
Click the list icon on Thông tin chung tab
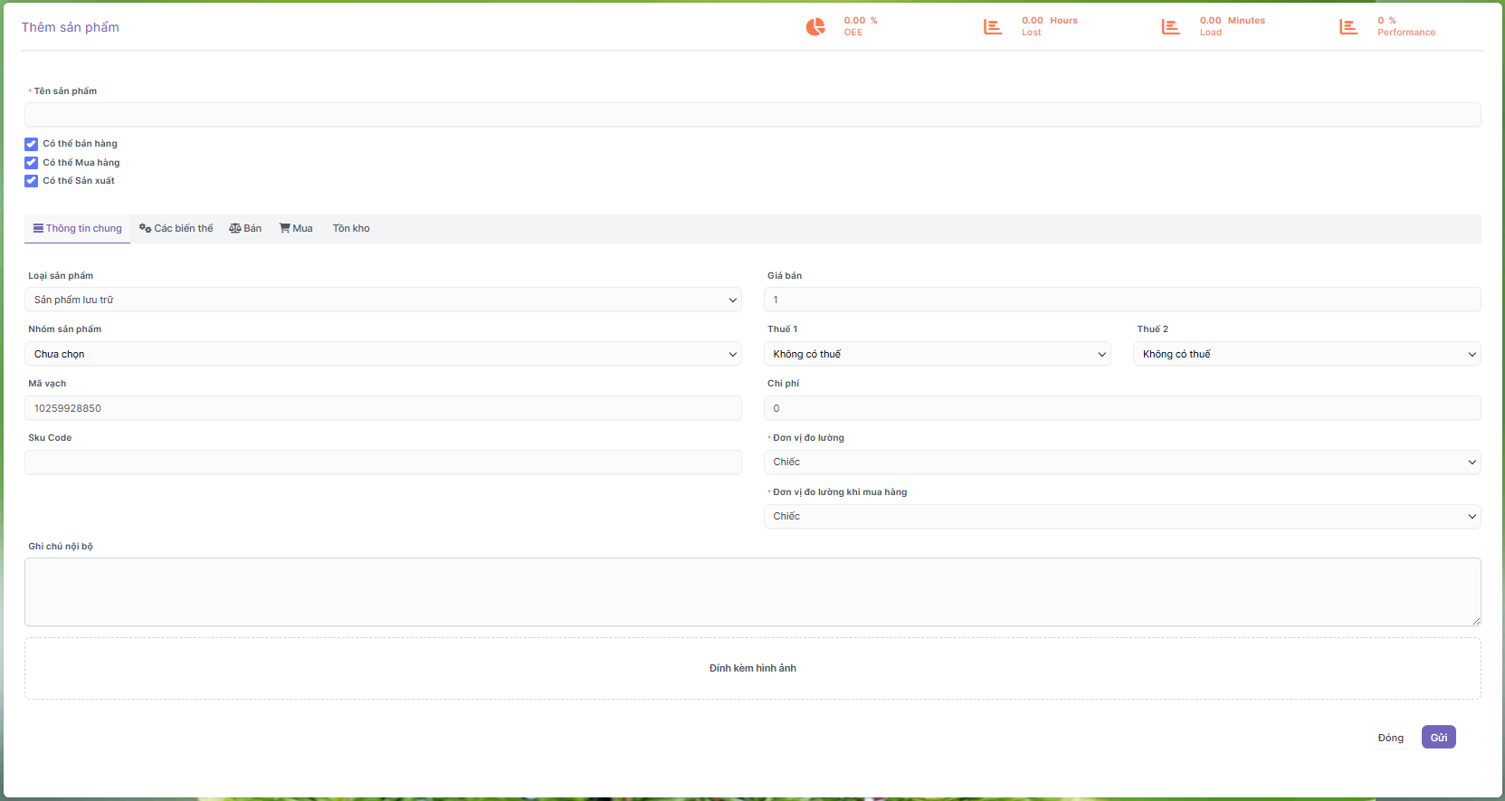tap(39, 229)
